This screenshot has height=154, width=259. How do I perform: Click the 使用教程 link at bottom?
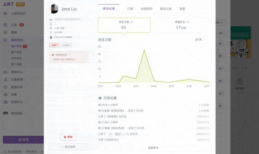pos(31,152)
